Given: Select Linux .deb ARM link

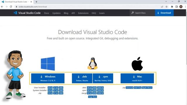Looking at the screenshot, I should tap(94, 87).
